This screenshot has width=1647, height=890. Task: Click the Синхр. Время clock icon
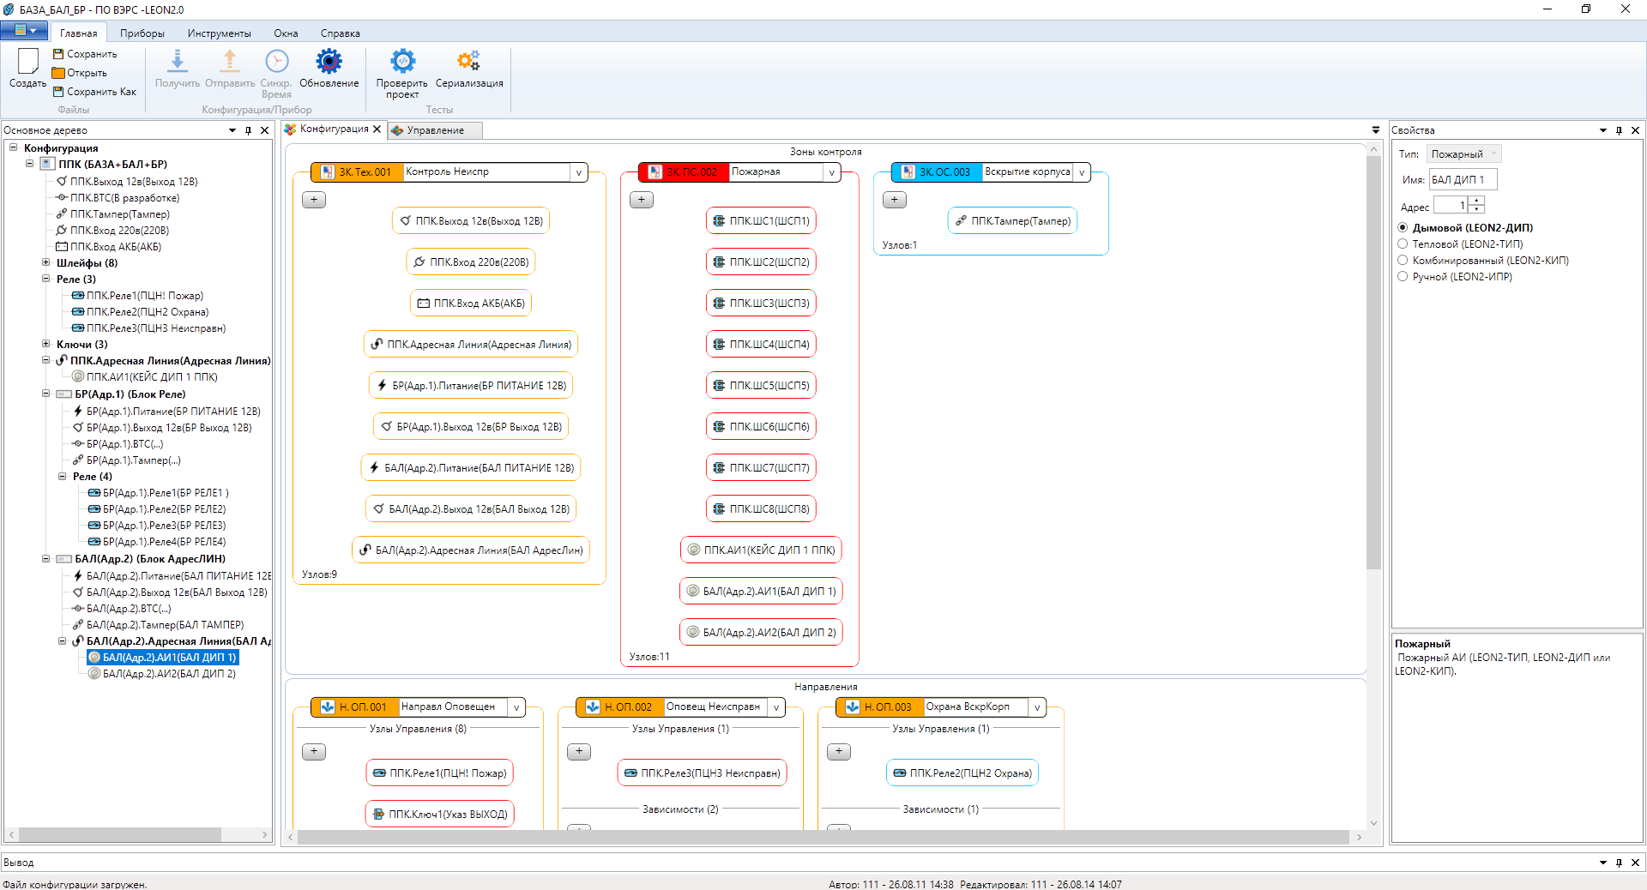tap(276, 61)
